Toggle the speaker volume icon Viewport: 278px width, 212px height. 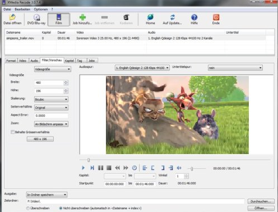click(x=179, y=168)
